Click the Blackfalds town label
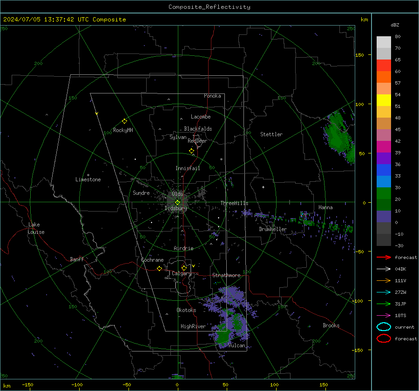This screenshot has width=419, height=391. tap(198, 129)
